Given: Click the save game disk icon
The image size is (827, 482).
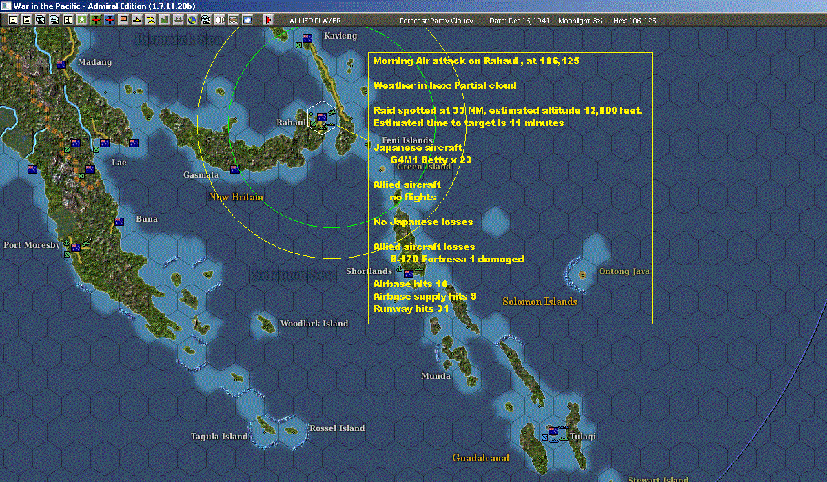Looking at the screenshot, I should point(12,20).
